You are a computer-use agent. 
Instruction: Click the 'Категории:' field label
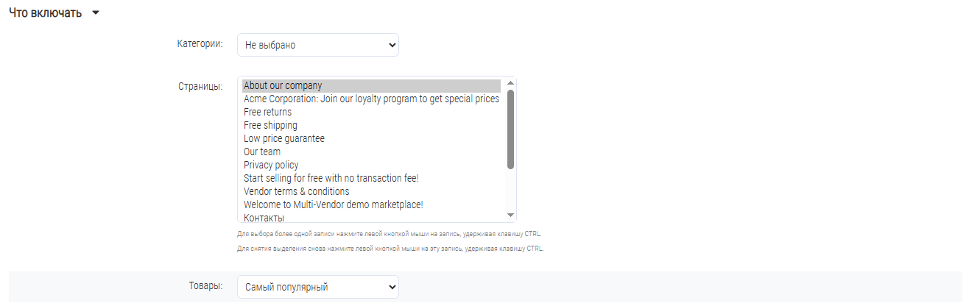point(200,44)
